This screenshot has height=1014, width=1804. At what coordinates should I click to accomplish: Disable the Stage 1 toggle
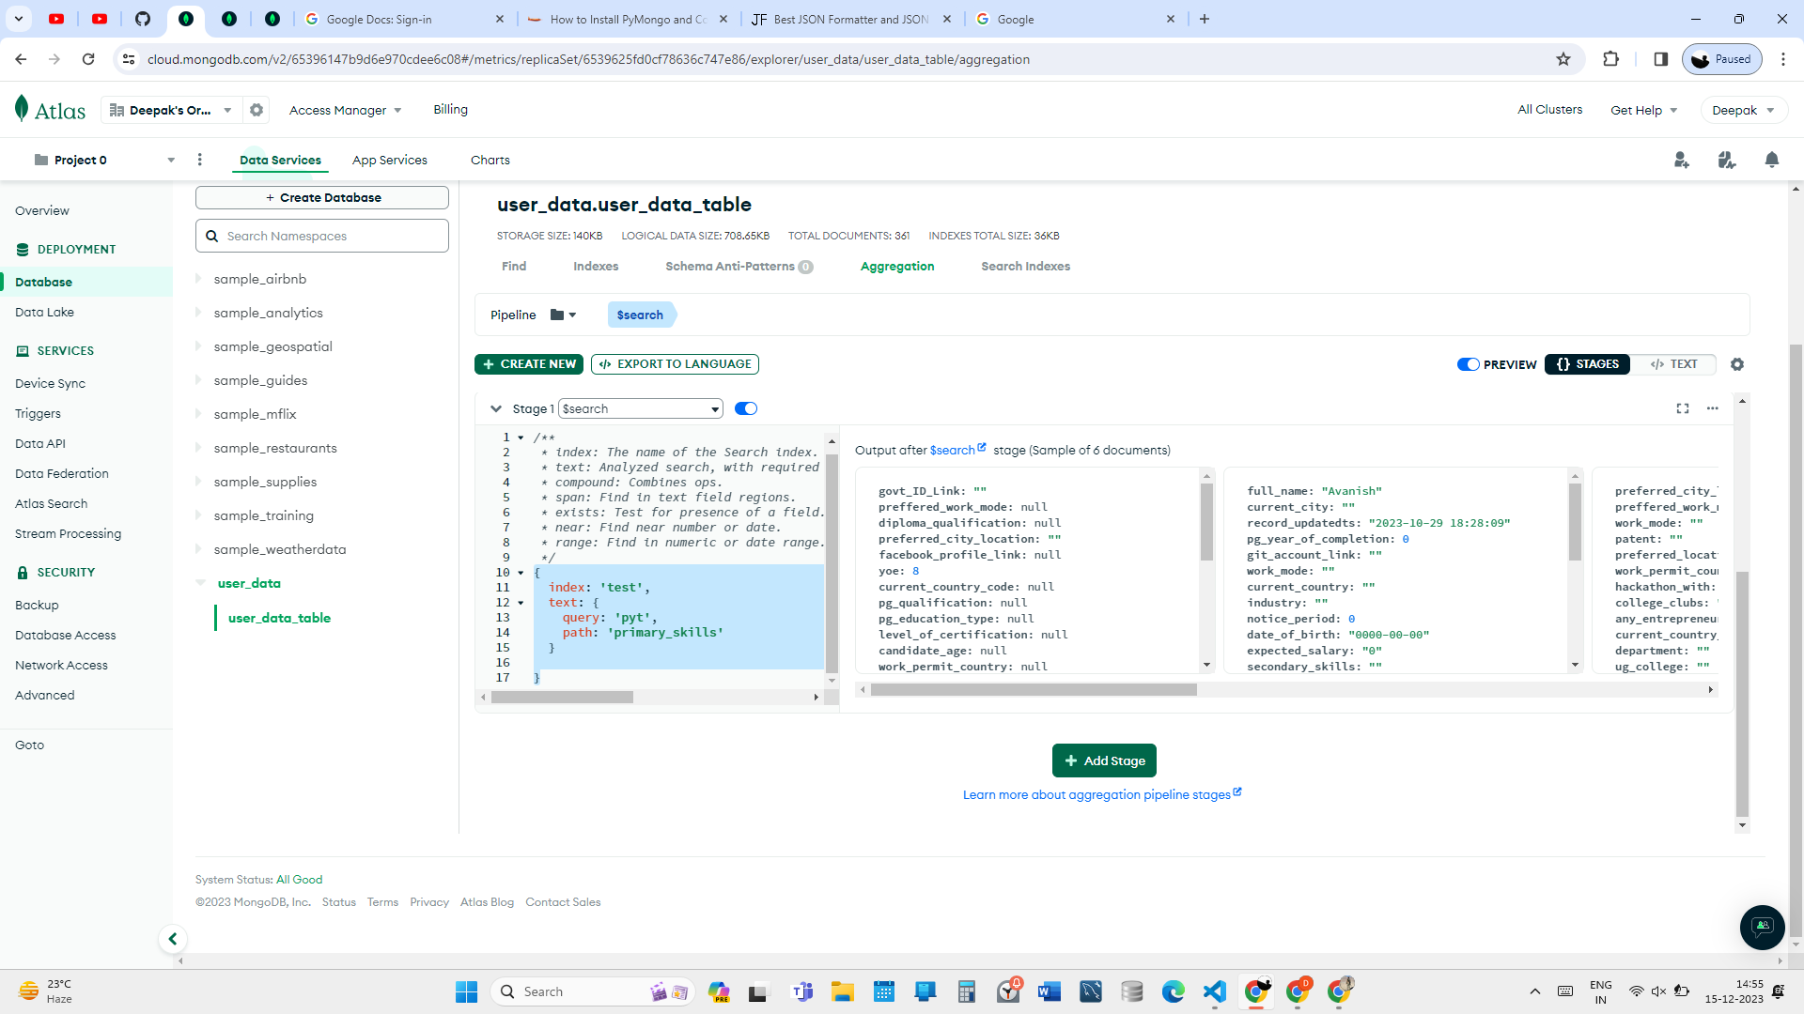pyautogui.click(x=746, y=408)
